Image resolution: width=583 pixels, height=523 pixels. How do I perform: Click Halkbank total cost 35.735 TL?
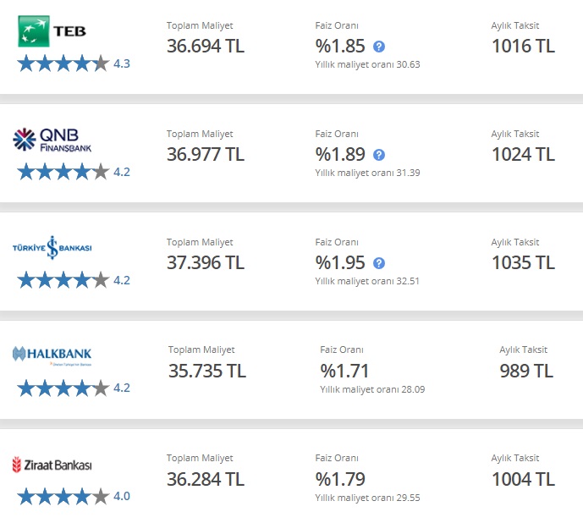[x=207, y=371]
